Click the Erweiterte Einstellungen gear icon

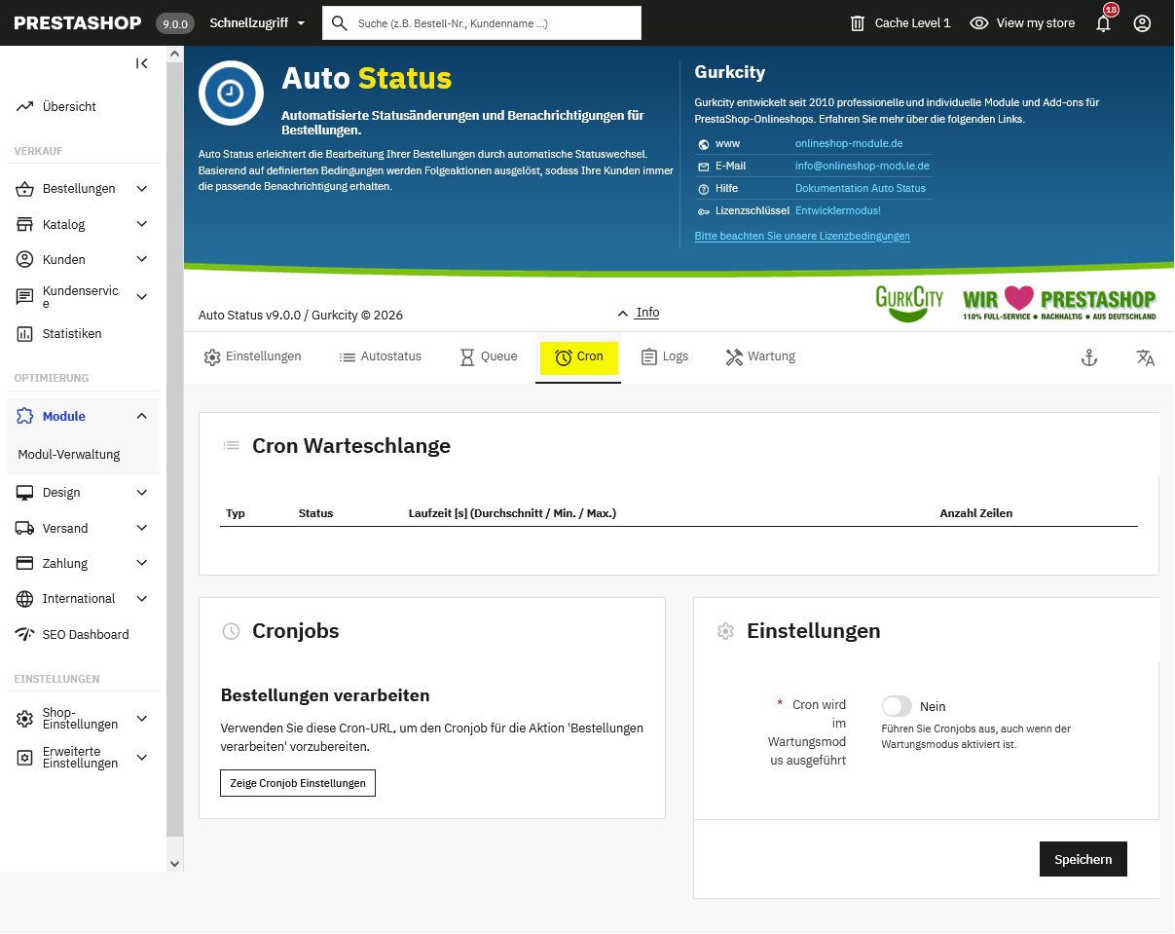pos(25,758)
